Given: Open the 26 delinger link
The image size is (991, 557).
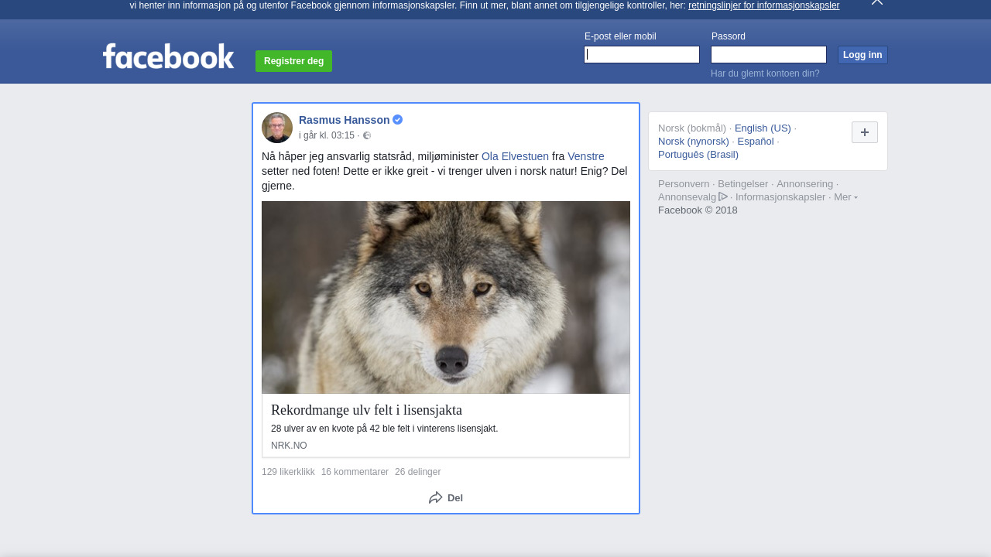Looking at the screenshot, I should [417, 472].
